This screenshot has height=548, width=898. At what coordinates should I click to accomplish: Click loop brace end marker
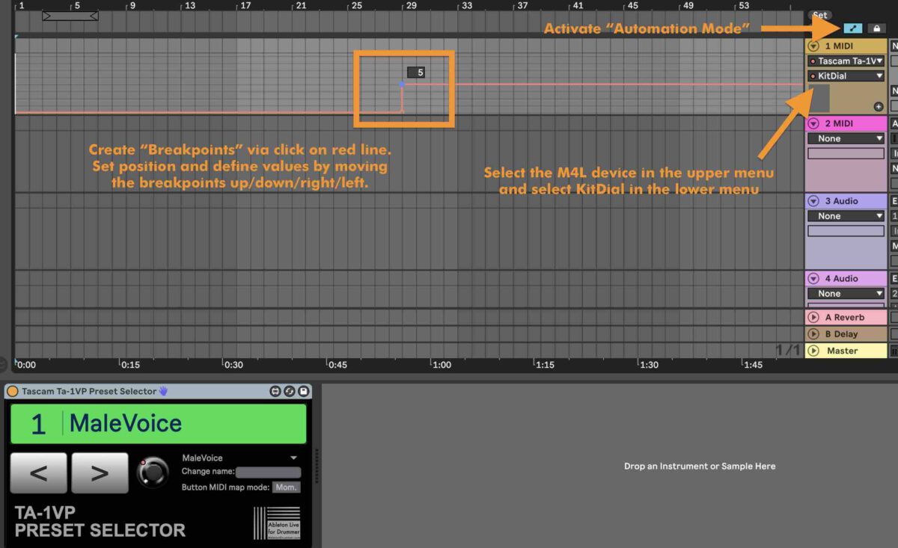click(x=94, y=15)
